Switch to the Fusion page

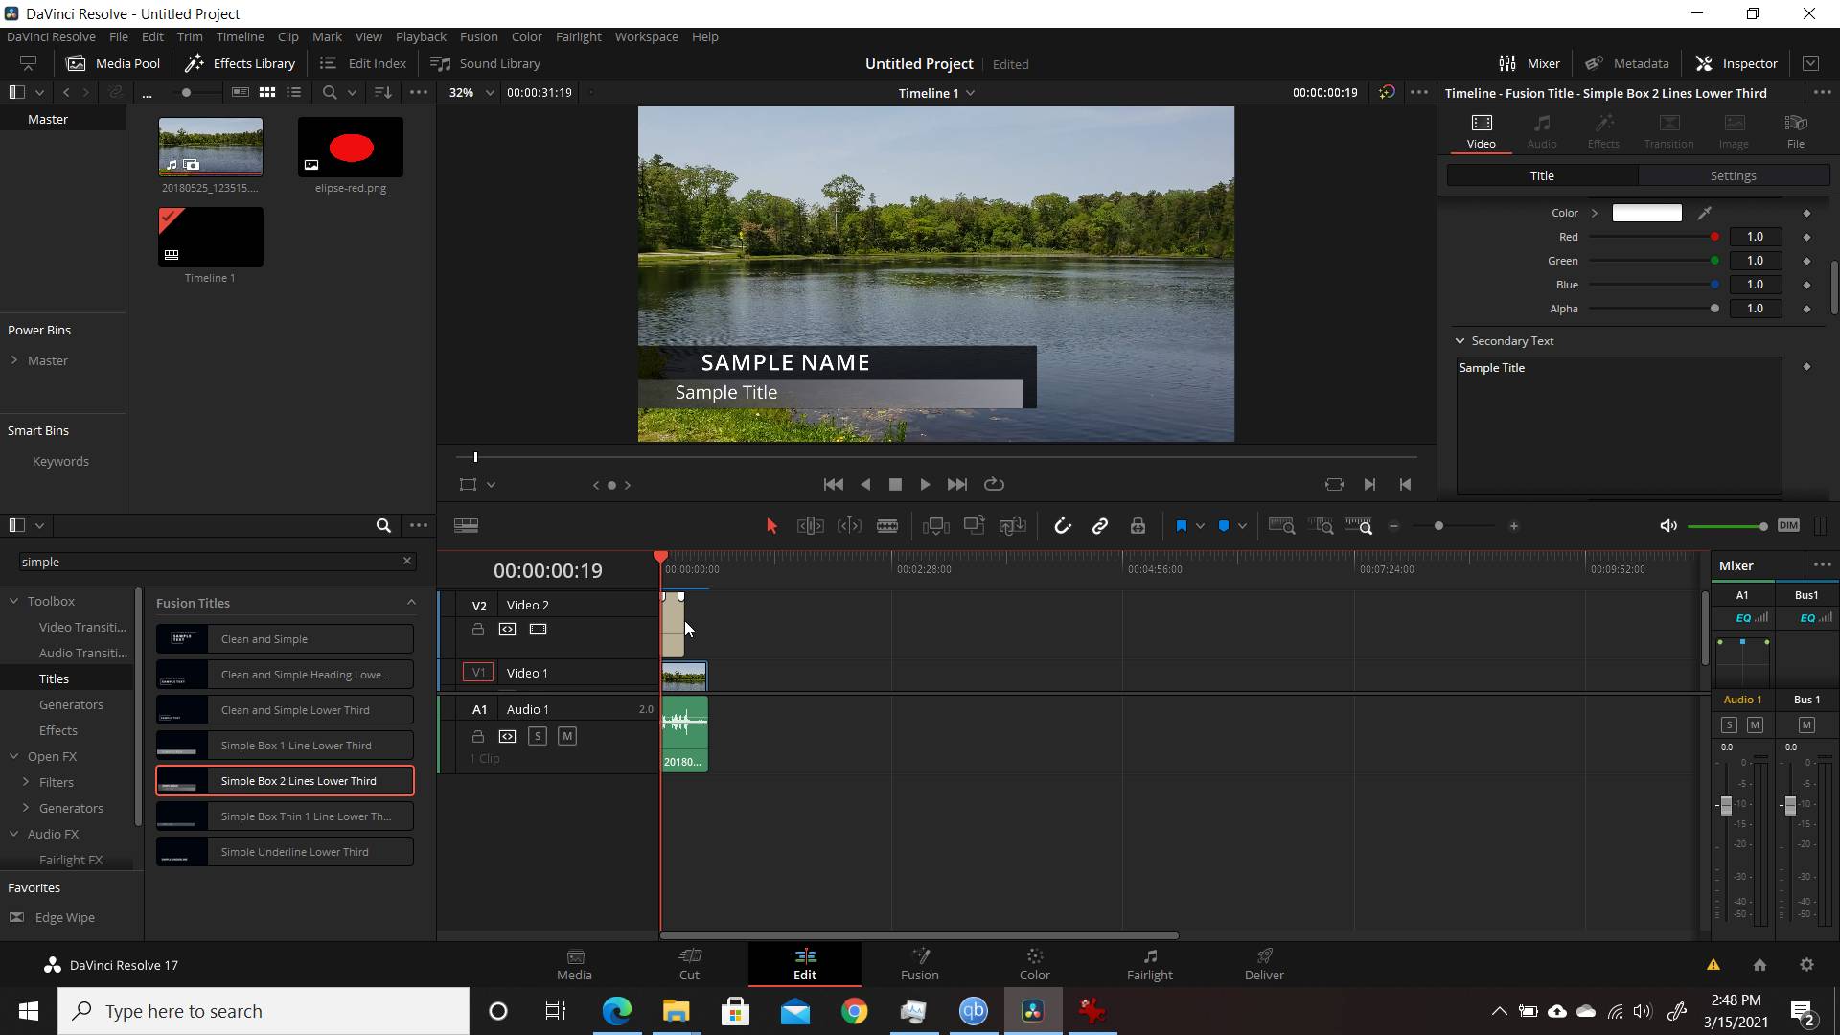[x=919, y=964]
